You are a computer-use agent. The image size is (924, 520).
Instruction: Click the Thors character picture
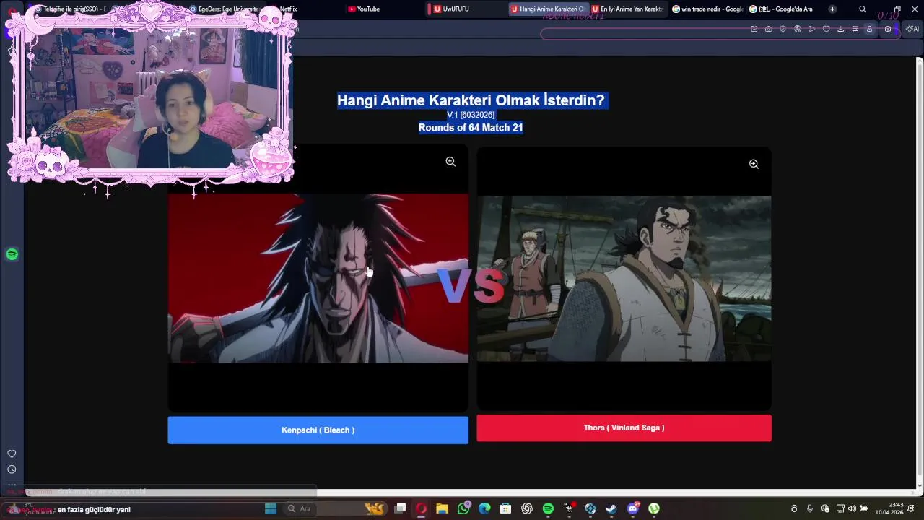(624, 279)
